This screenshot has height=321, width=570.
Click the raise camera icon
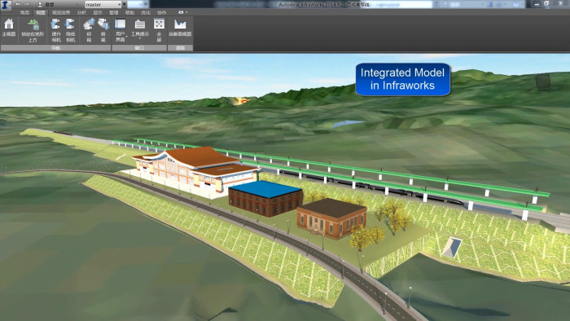(x=55, y=24)
